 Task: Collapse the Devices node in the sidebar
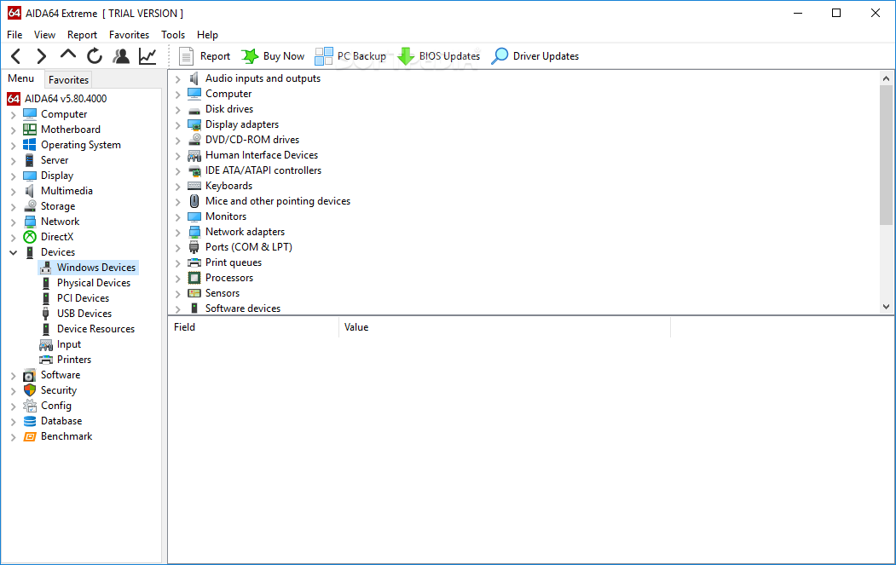[13, 252]
